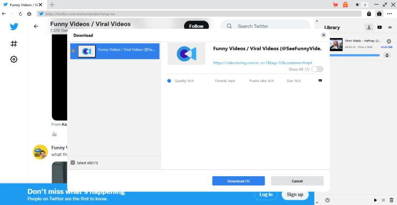Delete all with the trash icon

click(391, 200)
